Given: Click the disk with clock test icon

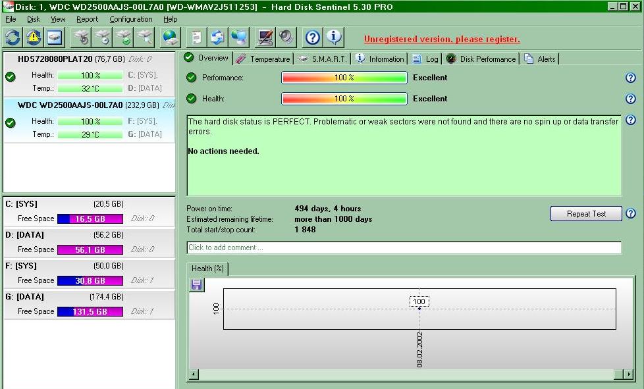Looking at the screenshot, I should (102, 38).
